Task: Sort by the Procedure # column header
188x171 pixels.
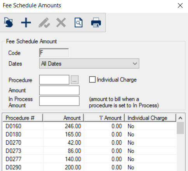Action: [x=23, y=118]
